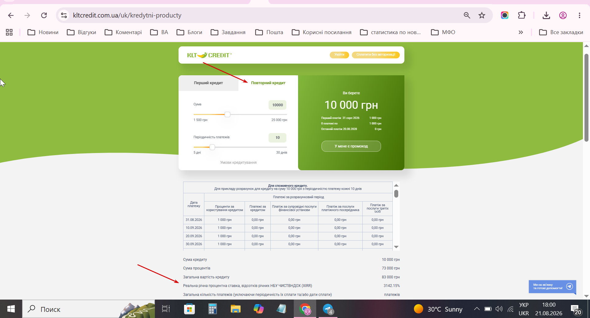Open File Explorer from taskbar
The image size is (590, 318).
pyautogui.click(x=235, y=309)
